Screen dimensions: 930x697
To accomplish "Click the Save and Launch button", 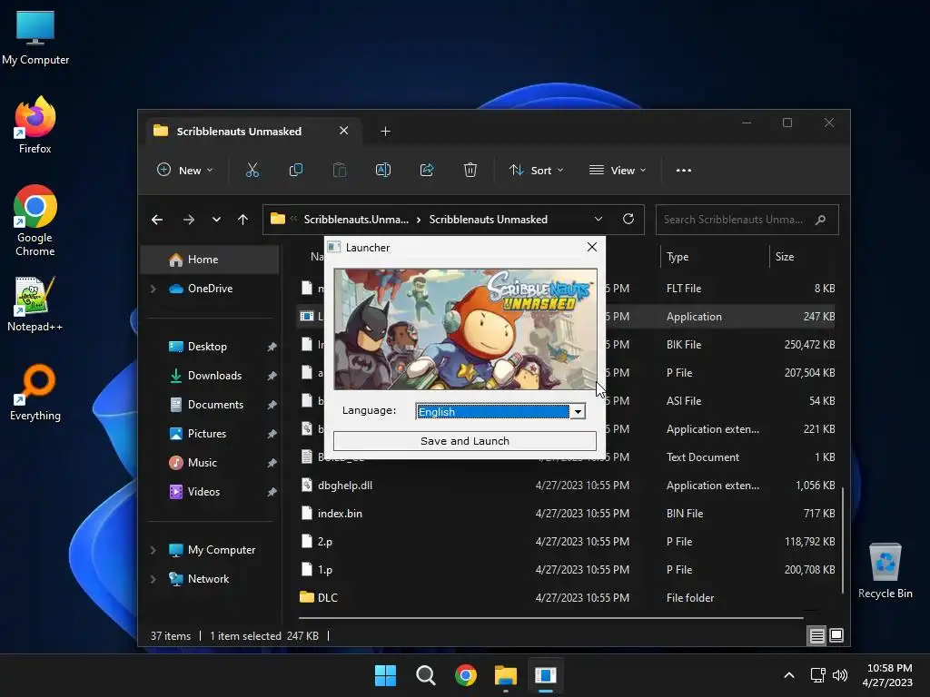I will tap(464, 441).
